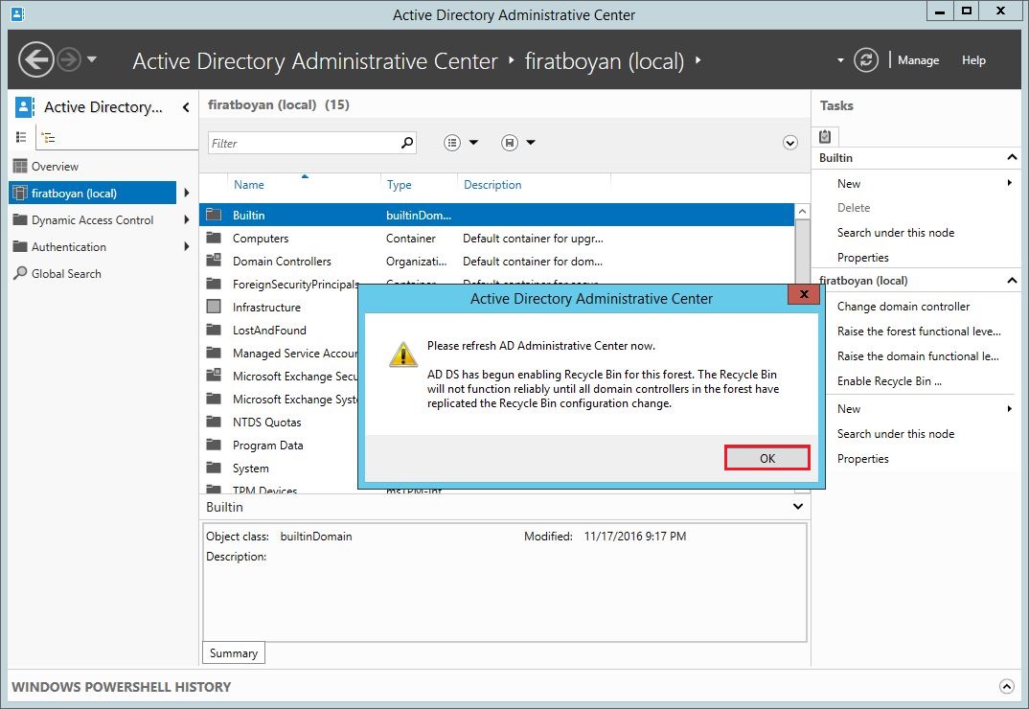This screenshot has width=1029, height=709.
Task: Collapse the navigation pane chevron
Action: tap(186, 107)
